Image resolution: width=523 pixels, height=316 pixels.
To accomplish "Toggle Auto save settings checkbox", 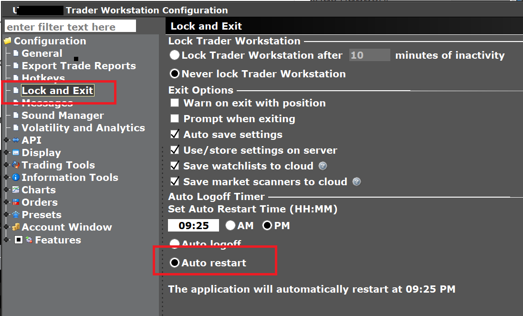I will pos(175,134).
